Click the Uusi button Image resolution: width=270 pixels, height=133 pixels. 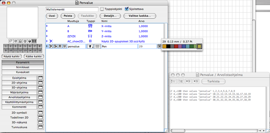click(x=52, y=16)
